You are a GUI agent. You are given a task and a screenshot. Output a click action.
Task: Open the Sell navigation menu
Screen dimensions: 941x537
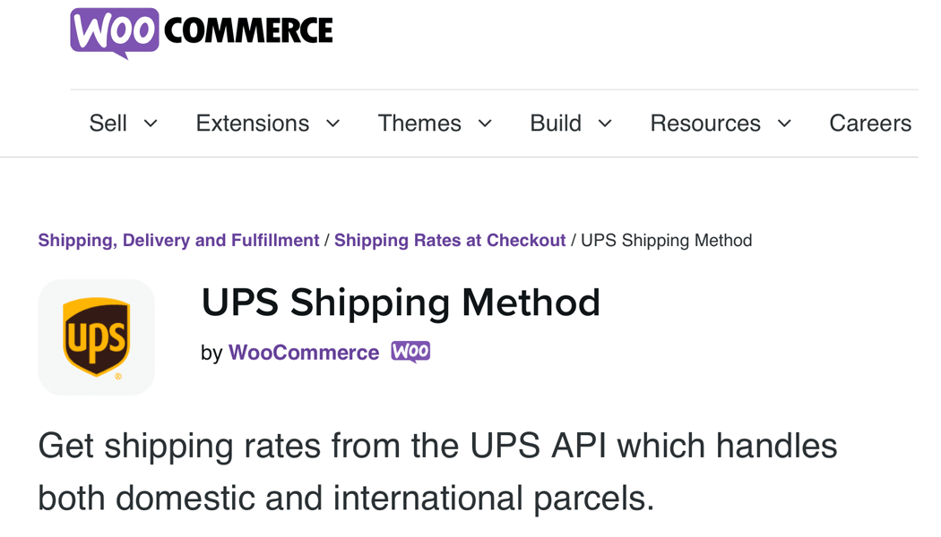[x=108, y=124]
